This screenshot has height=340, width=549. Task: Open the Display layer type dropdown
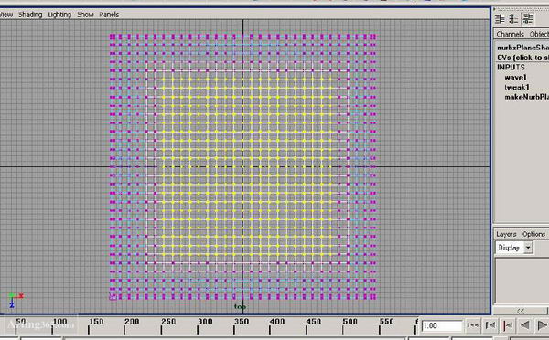coord(514,248)
